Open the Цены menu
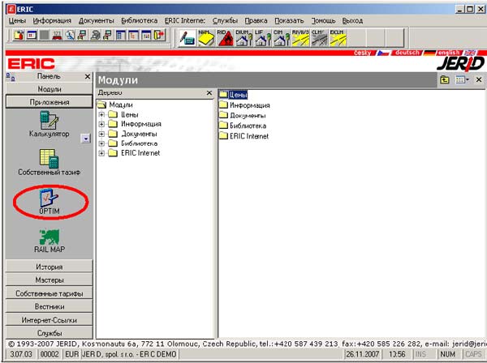Screen dimensions: 487x363 [17, 21]
